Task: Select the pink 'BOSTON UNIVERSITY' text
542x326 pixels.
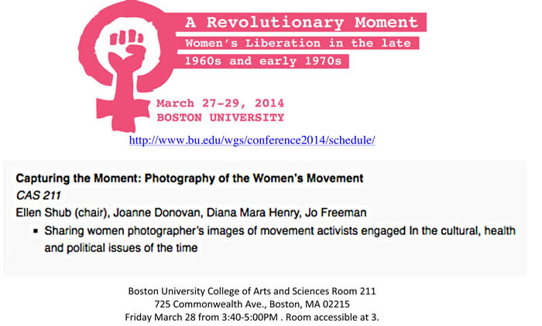Action: point(220,118)
